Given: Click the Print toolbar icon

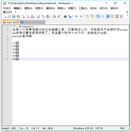Looking at the screenshot, I should tap(32, 16).
